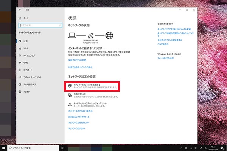Click the パブリック ネットワーク label
The image size is (227, 151).
(90, 43)
